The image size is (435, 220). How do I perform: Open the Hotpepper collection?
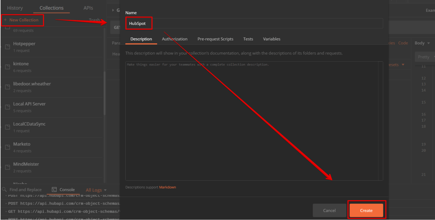coord(24,44)
